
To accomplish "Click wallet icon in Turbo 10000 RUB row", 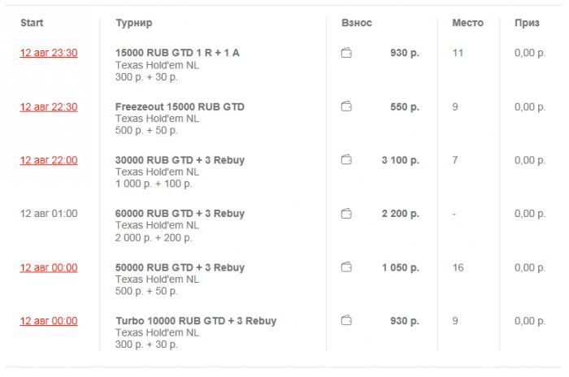I will (346, 321).
